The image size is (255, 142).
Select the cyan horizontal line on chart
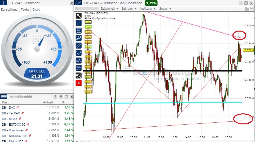pyautogui.click(x=162, y=103)
